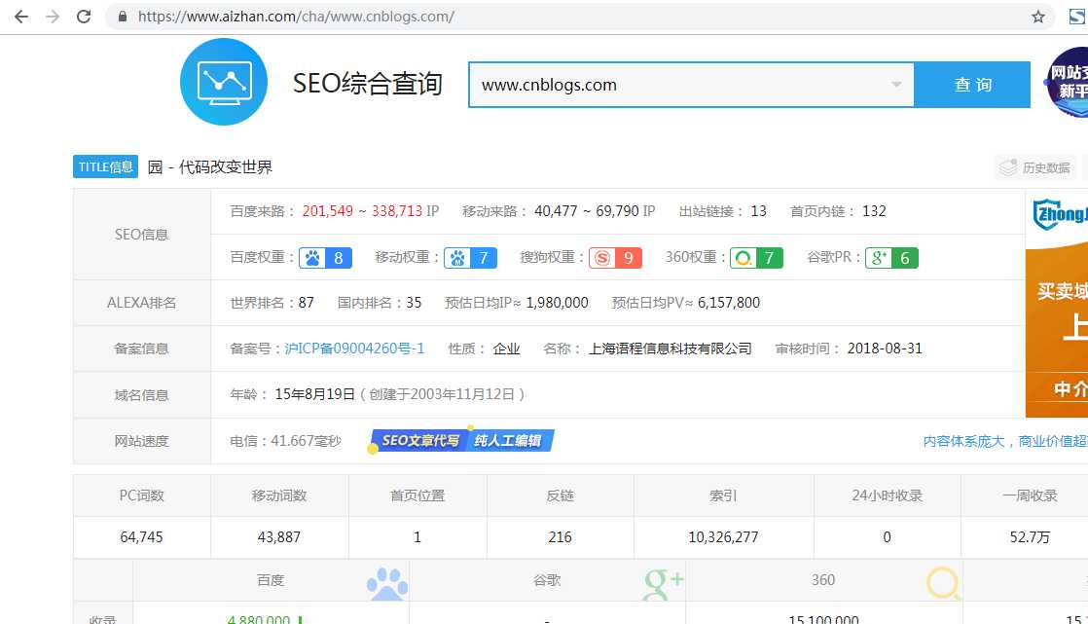Click 360 weight badge 7

tap(756, 258)
